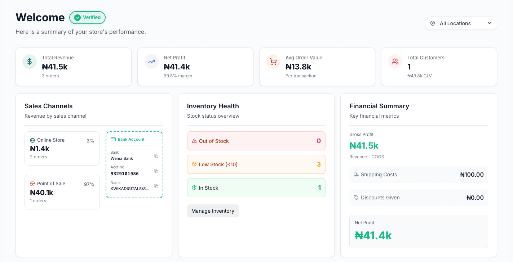The width and height of the screenshot is (513, 262).
Task: Click the Manage Inventory button
Action: click(213, 211)
